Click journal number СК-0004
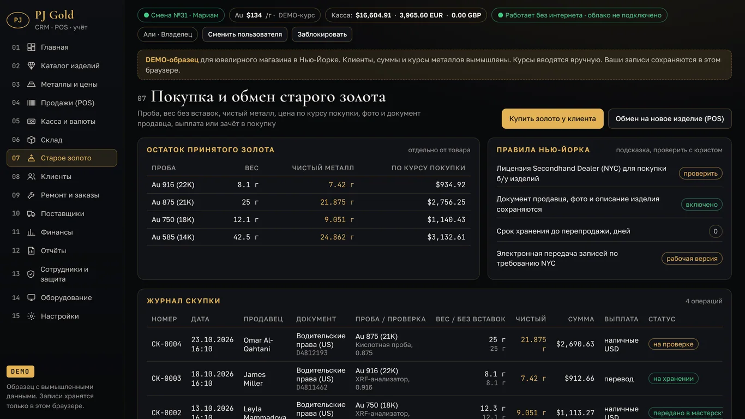Image resolution: width=745 pixels, height=419 pixels. click(166, 344)
